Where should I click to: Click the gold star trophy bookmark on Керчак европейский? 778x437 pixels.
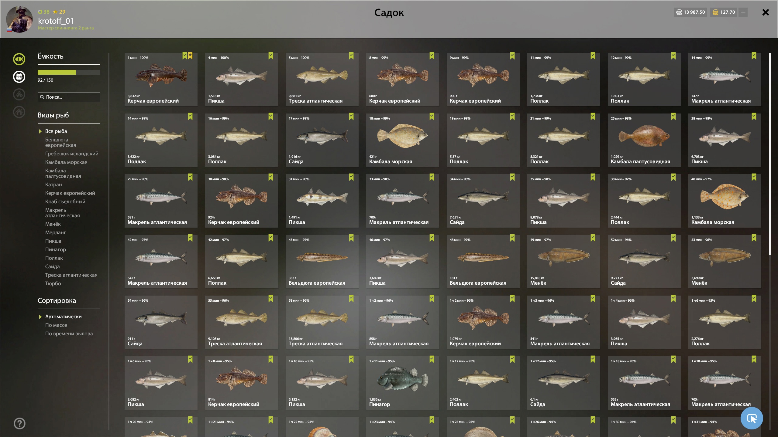click(190, 56)
